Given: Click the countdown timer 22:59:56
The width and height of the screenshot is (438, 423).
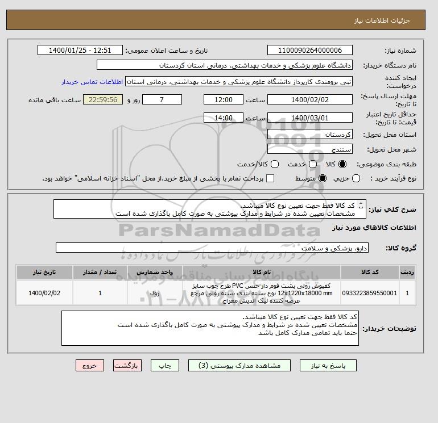Looking at the screenshot, I should coord(103,99).
